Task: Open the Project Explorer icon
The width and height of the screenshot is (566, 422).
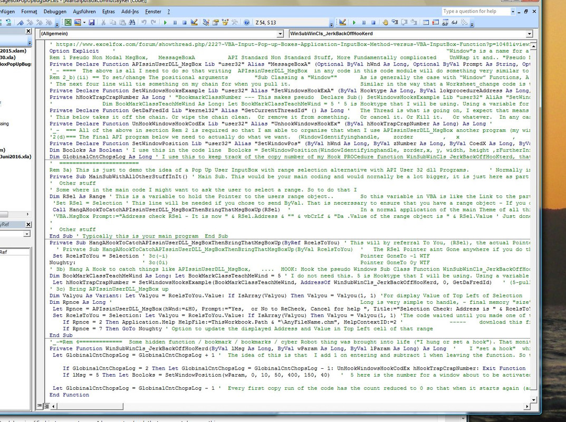Action: pyautogui.click(x=206, y=22)
